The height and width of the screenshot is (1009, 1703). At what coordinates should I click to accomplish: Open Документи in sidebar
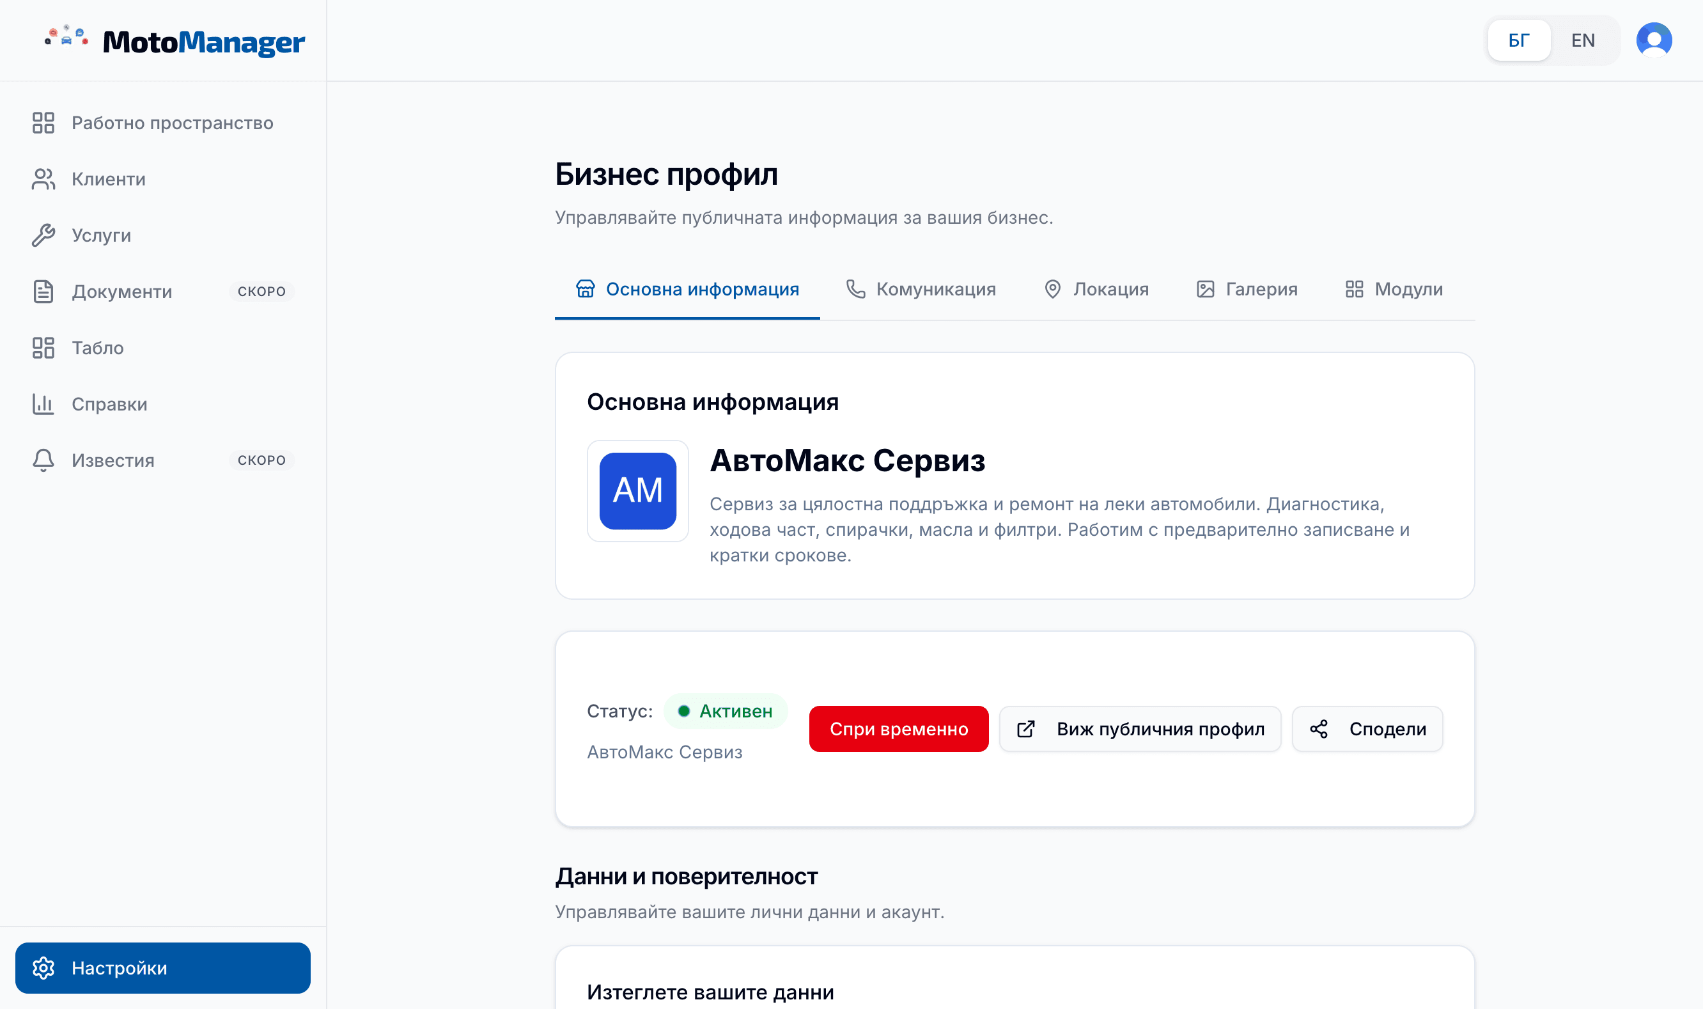(x=163, y=292)
